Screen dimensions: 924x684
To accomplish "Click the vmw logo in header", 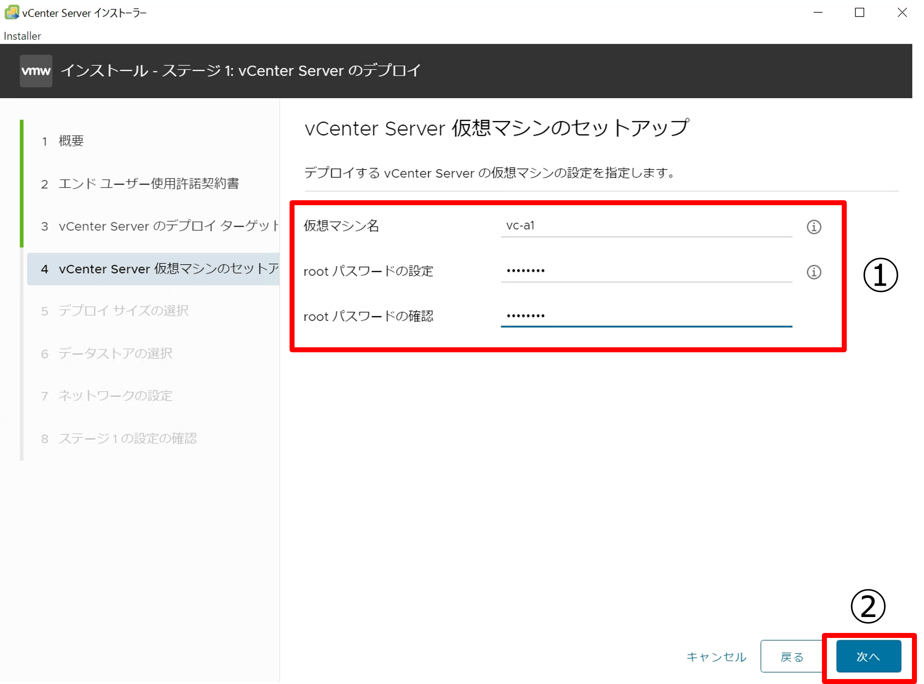I will coord(36,71).
